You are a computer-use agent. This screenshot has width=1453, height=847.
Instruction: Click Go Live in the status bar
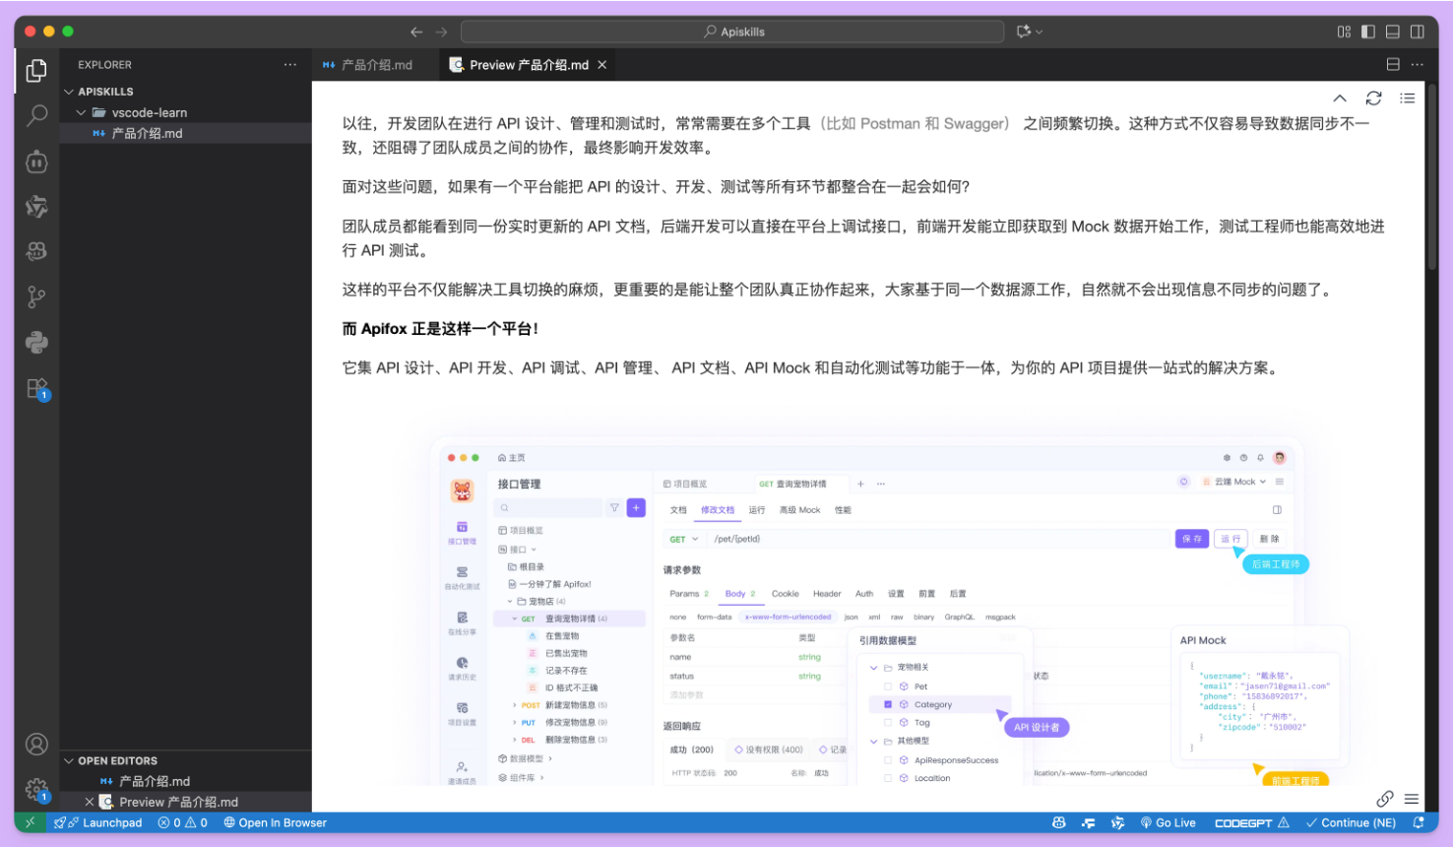(1169, 822)
